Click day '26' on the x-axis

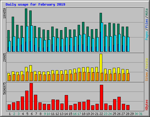click(119, 114)
